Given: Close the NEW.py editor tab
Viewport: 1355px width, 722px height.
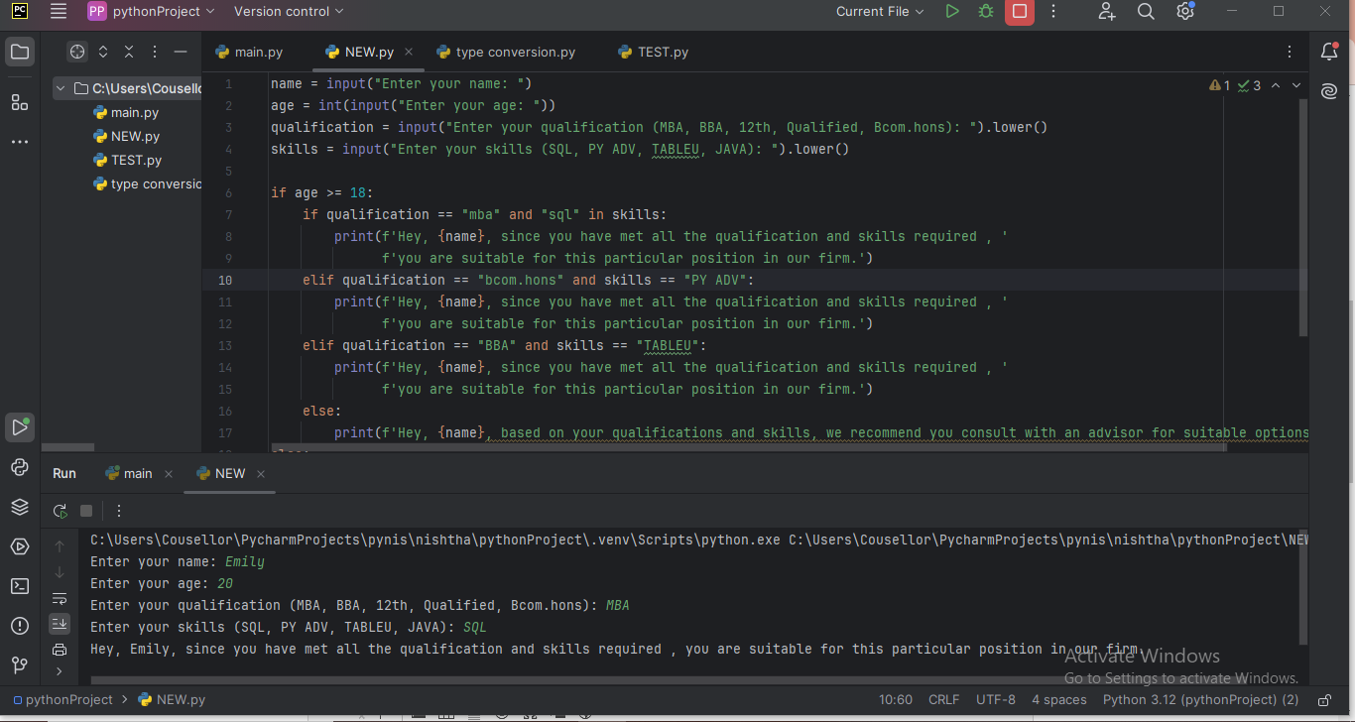Looking at the screenshot, I should [409, 52].
